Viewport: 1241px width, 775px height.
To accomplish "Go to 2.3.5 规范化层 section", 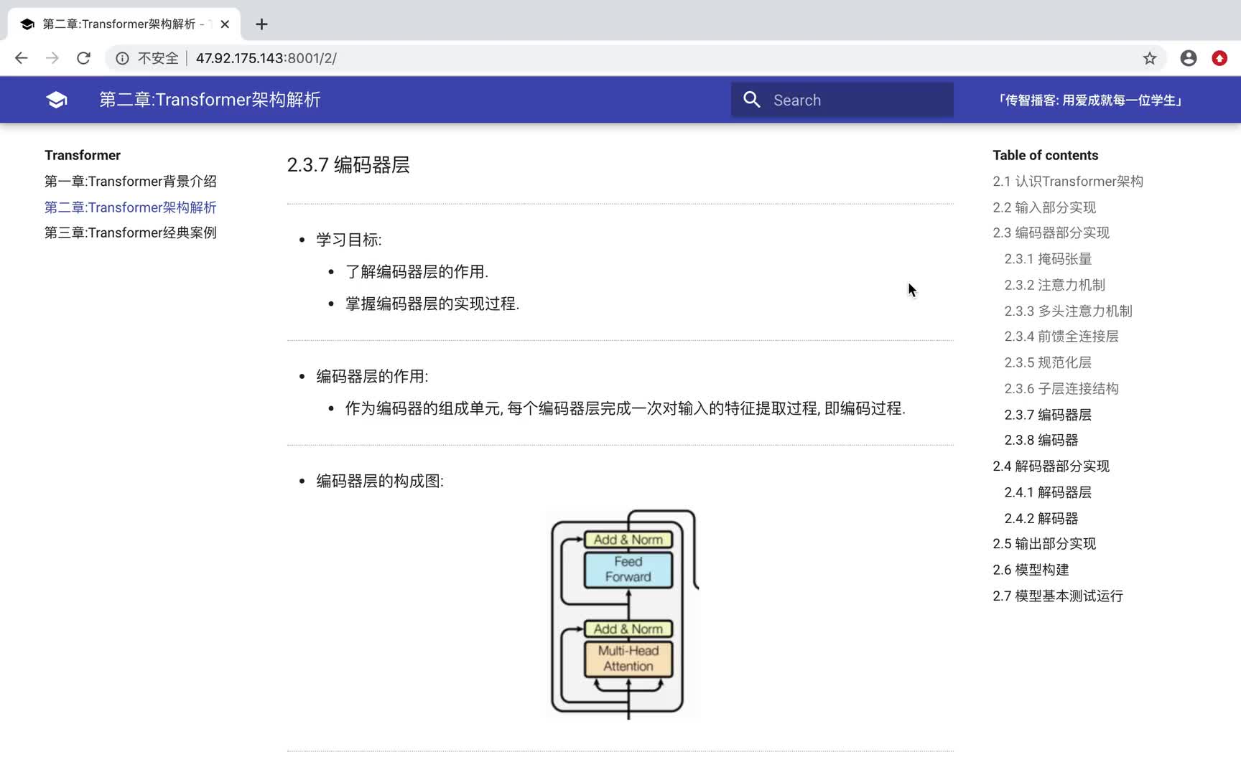I will pyautogui.click(x=1048, y=362).
